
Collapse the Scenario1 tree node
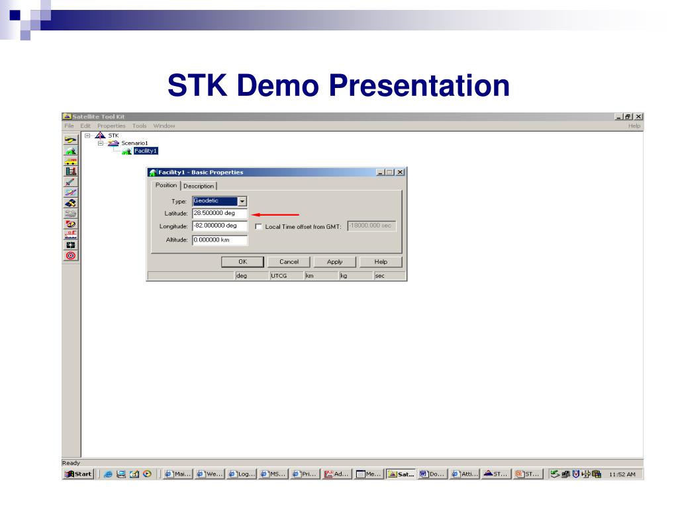coord(101,143)
